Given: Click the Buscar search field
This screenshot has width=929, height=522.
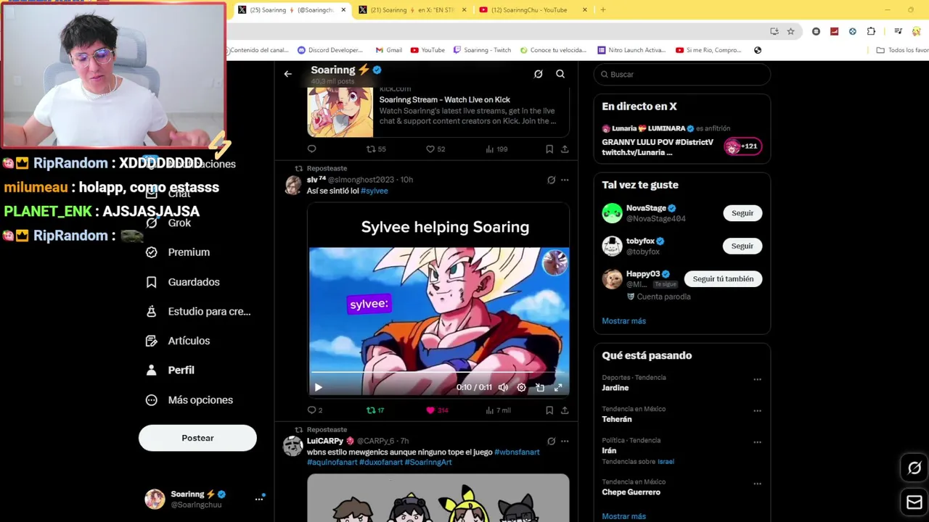Looking at the screenshot, I should [682, 74].
